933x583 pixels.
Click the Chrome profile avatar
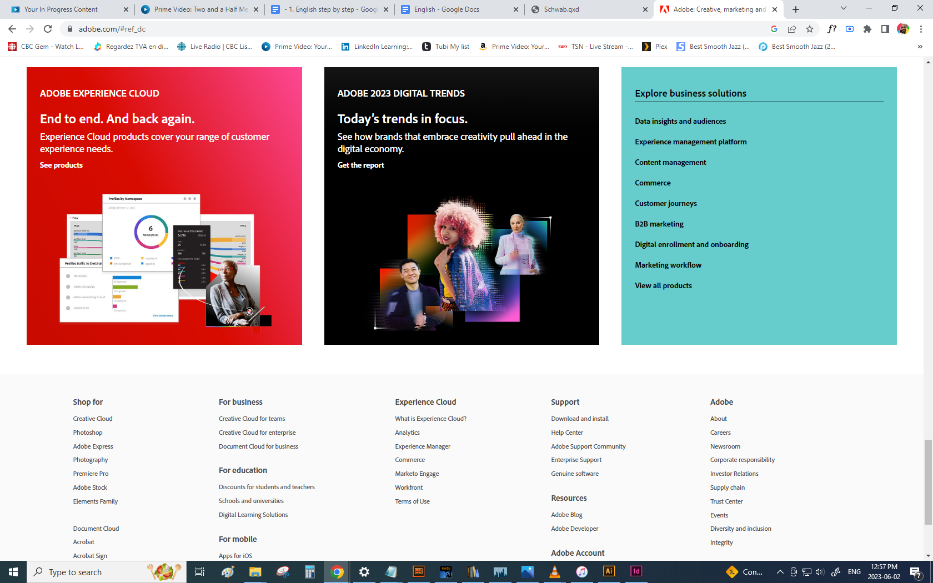coord(903,29)
